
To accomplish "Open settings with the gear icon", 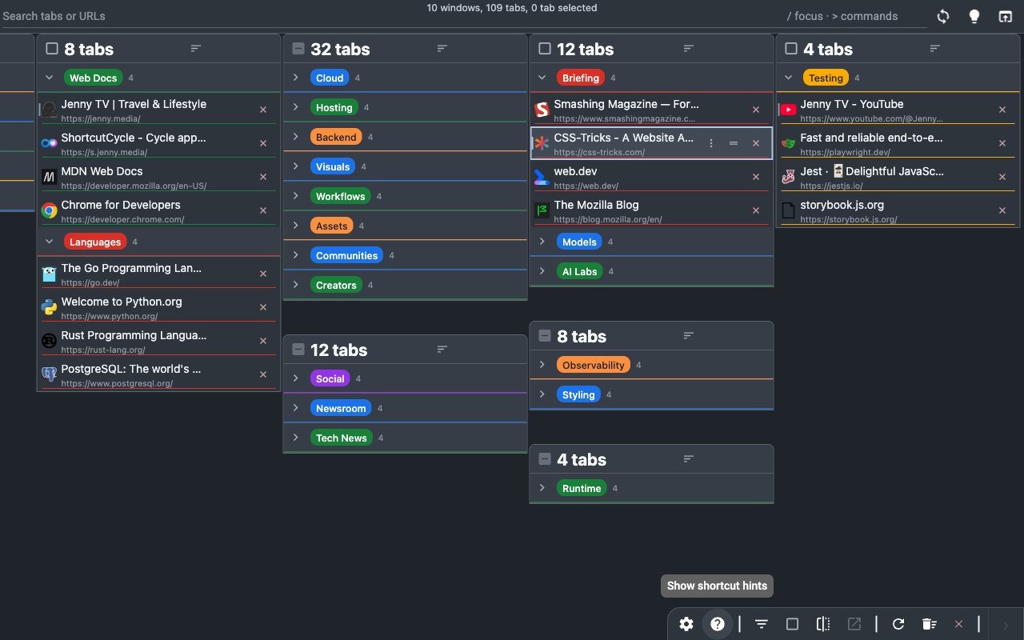I will point(686,624).
